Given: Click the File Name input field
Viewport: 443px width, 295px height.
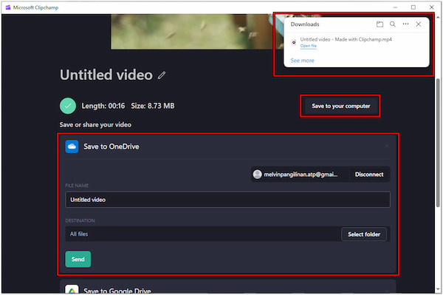Looking at the screenshot, I should tap(227, 200).
